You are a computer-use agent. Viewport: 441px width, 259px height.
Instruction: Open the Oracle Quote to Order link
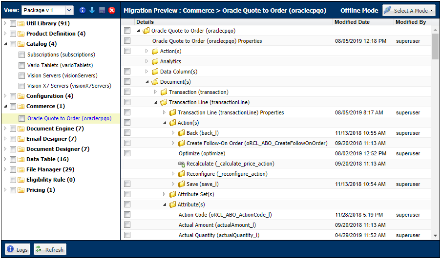point(69,118)
